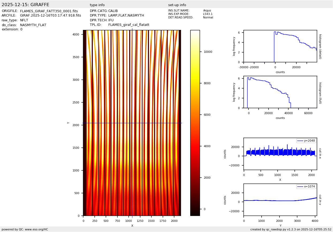Click the '2025-12-15: GIRAFFE' title
This screenshot has width=333, height=232.
tap(25, 5)
